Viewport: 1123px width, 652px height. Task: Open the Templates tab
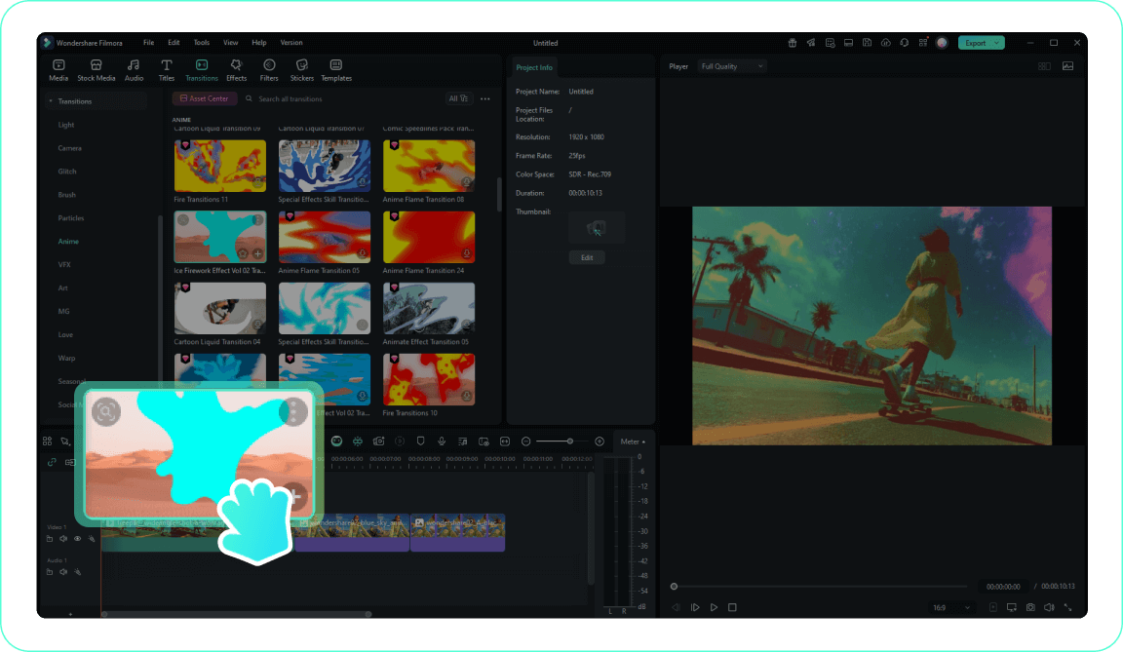click(336, 70)
